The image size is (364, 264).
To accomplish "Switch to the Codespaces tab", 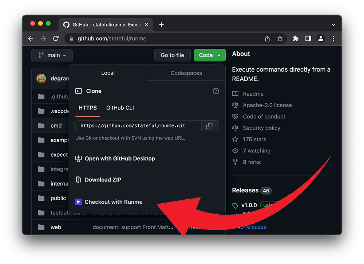I will (186, 73).
